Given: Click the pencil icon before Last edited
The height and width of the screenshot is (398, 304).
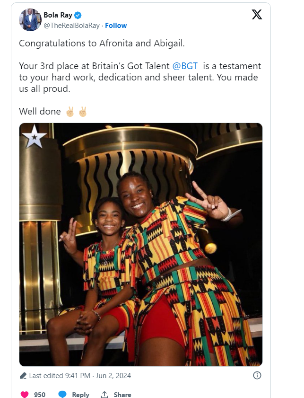Looking at the screenshot, I should coord(23,376).
